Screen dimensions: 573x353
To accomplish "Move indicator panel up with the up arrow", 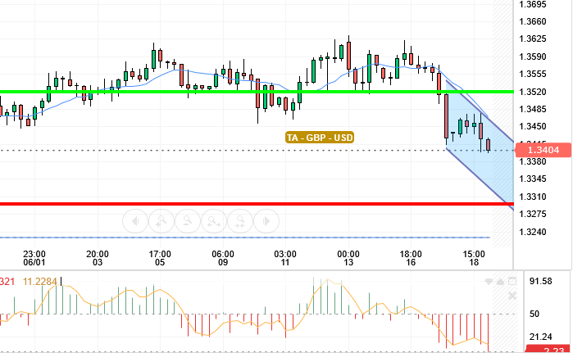I will pos(500,282).
